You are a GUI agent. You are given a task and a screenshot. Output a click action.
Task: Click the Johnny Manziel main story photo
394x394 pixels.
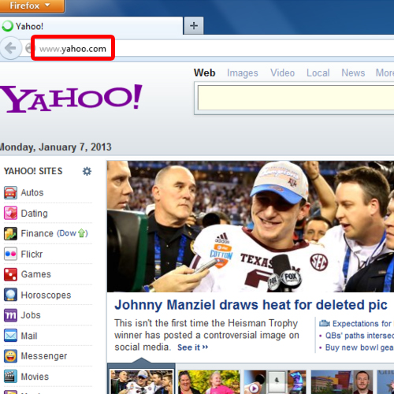tap(251, 226)
